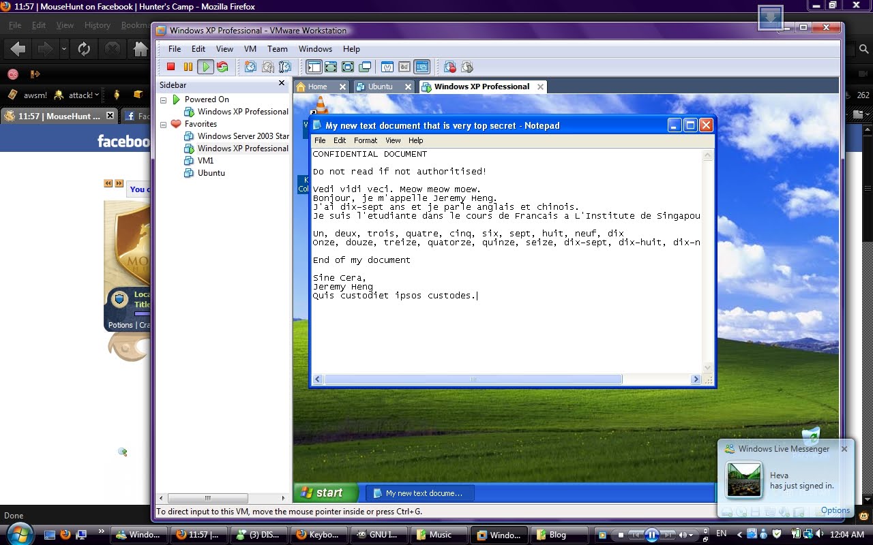The width and height of the screenshot is (873, 545).
Task: Open the Team menu
Action: [278, 49]
